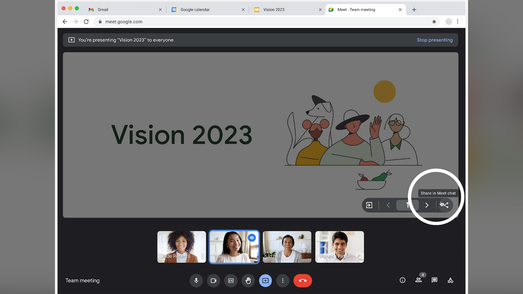Show the participants people panel
The width and height of the screenshot is (523, 294).
tap(418, 280)
